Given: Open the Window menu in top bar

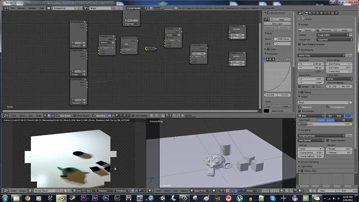Looking at the screenshot, I should (33, 8).
